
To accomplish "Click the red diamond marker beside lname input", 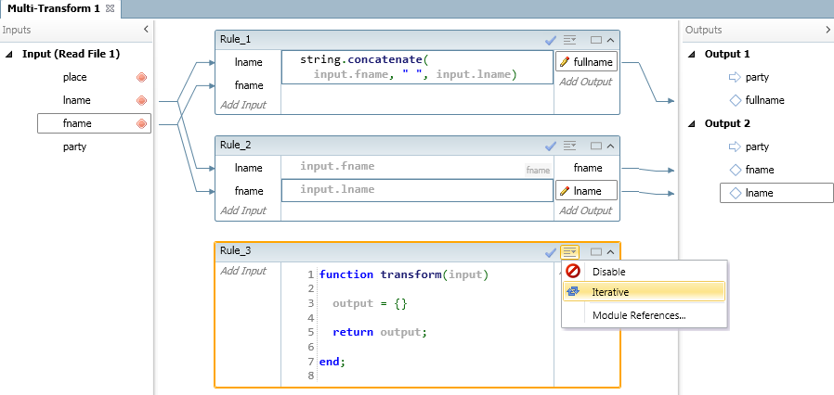I will point(142,100).
